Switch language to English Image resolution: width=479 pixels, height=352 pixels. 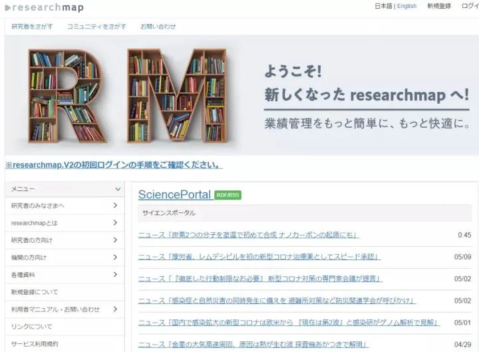coord(406,6)
